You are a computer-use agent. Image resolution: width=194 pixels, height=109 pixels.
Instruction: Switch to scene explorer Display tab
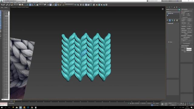coord(6,7)
